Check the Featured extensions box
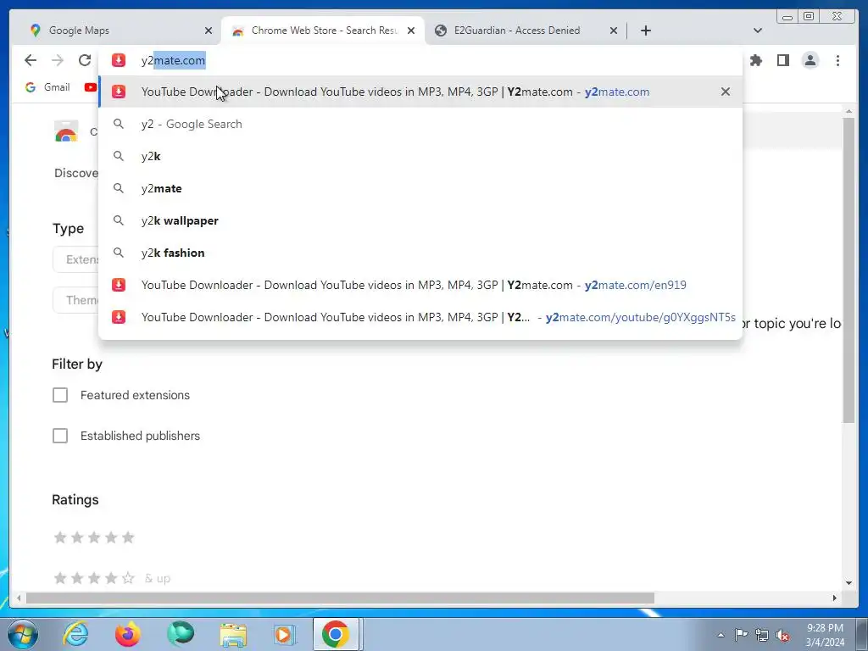The image size is (868, 651). [x=60, y=395]
